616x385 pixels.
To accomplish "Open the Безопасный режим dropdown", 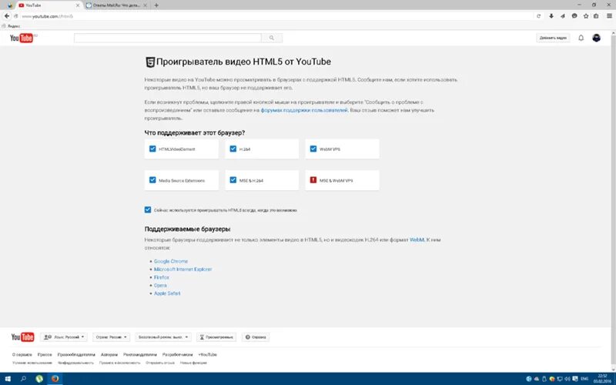I will [x=163, y=337].
